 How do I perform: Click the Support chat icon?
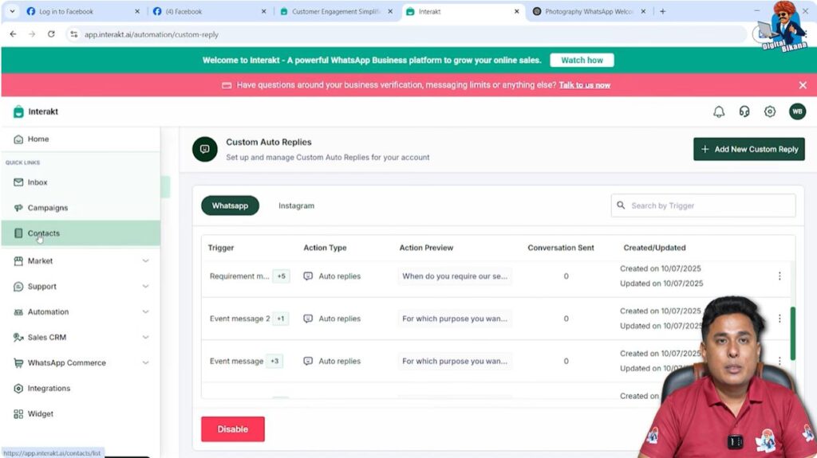pos(18,286)
